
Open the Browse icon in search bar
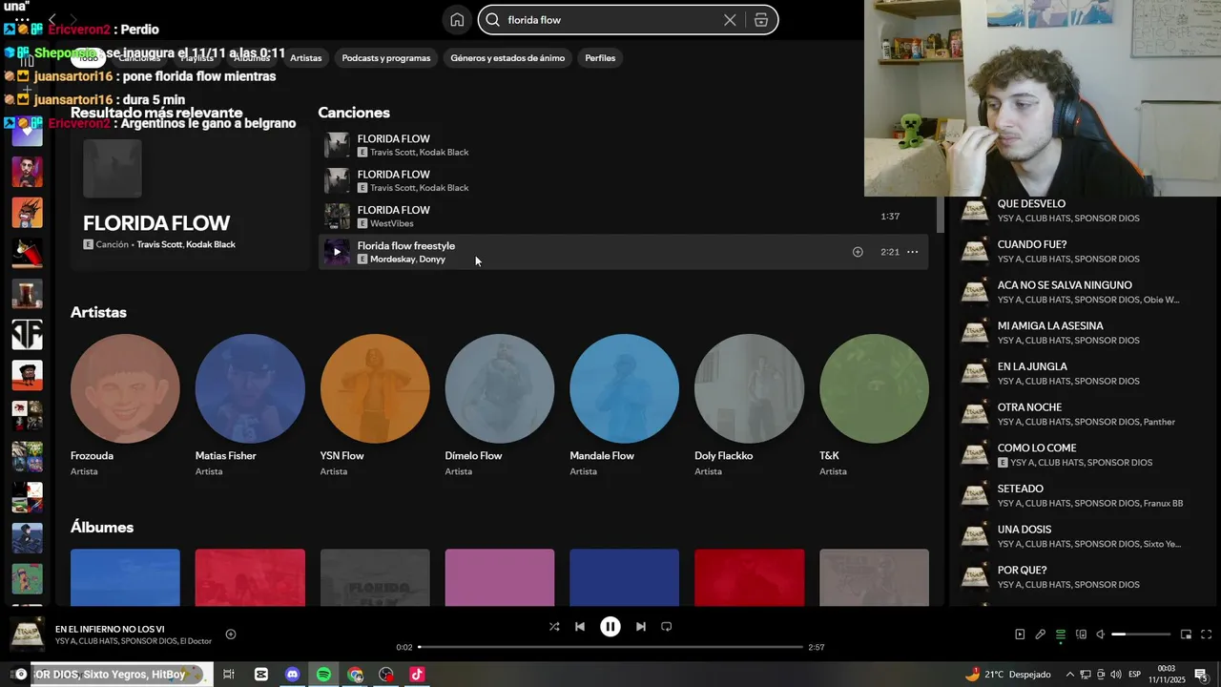click(761, 20)
